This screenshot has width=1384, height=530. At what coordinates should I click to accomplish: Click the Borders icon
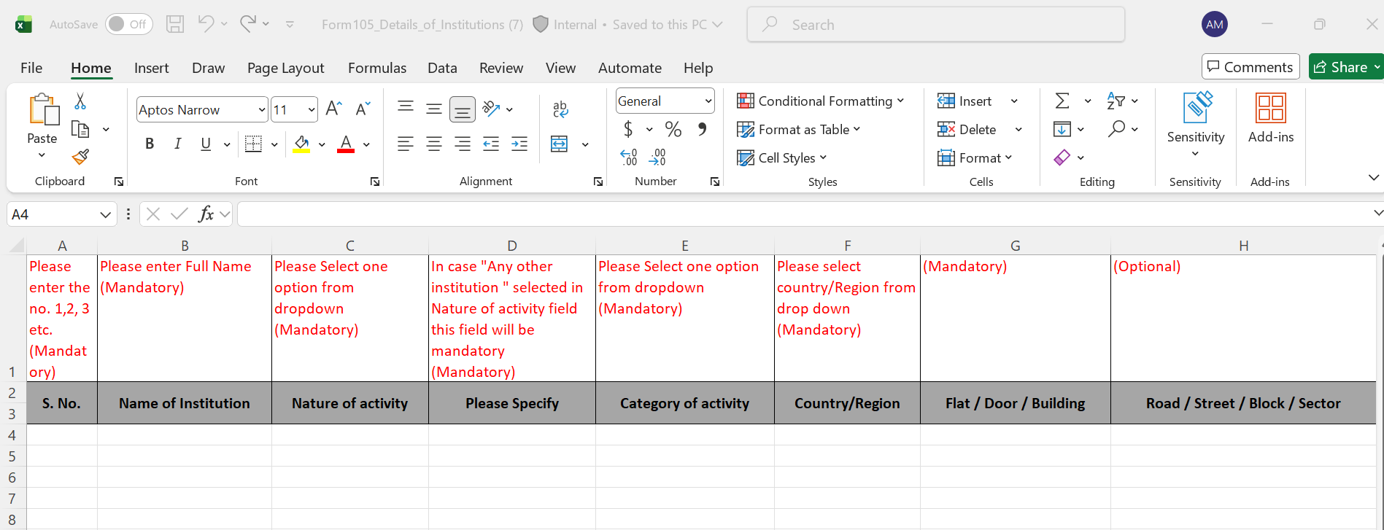[x=253, y=144]
